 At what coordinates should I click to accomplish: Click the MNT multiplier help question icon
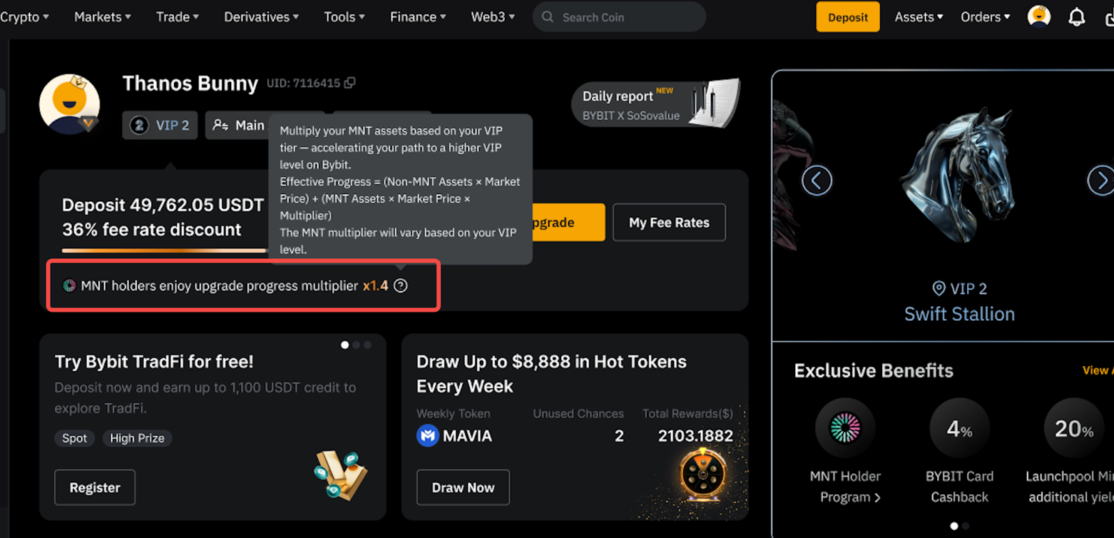400,285
